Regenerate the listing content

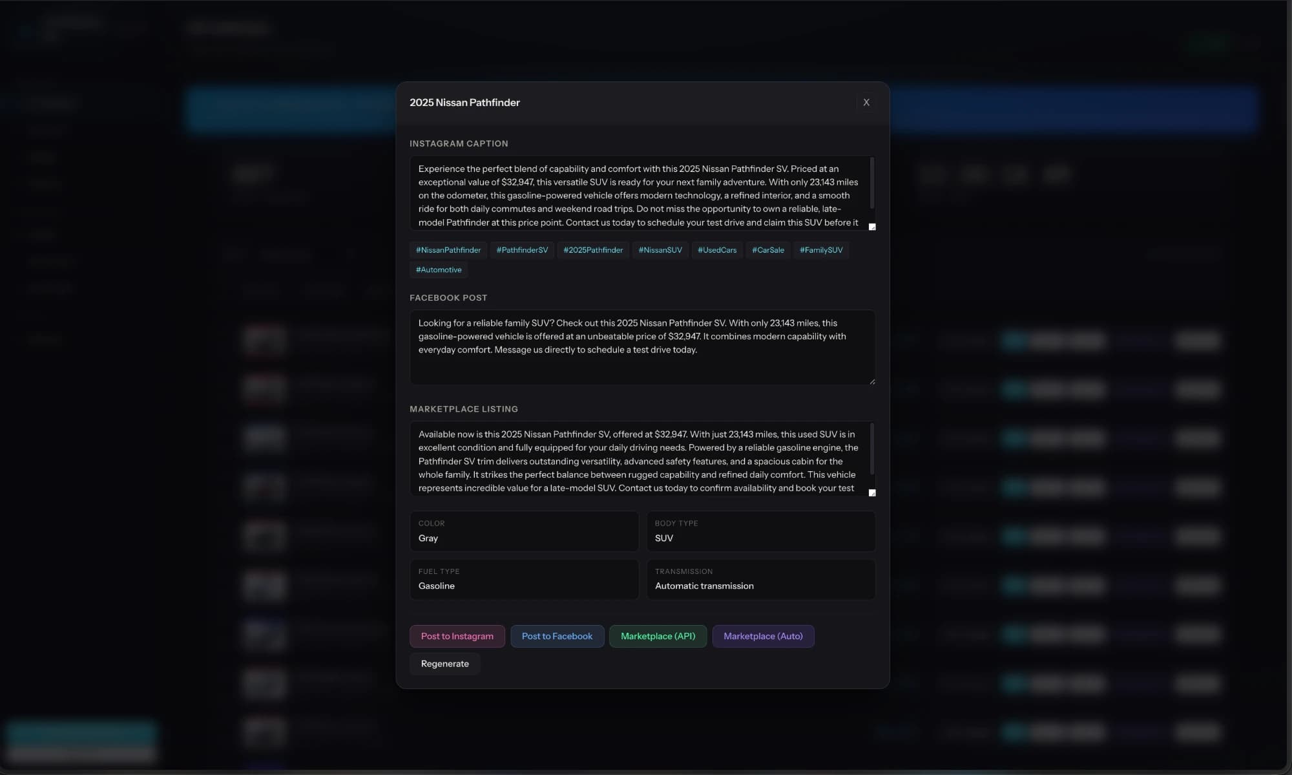pos(445,664)
